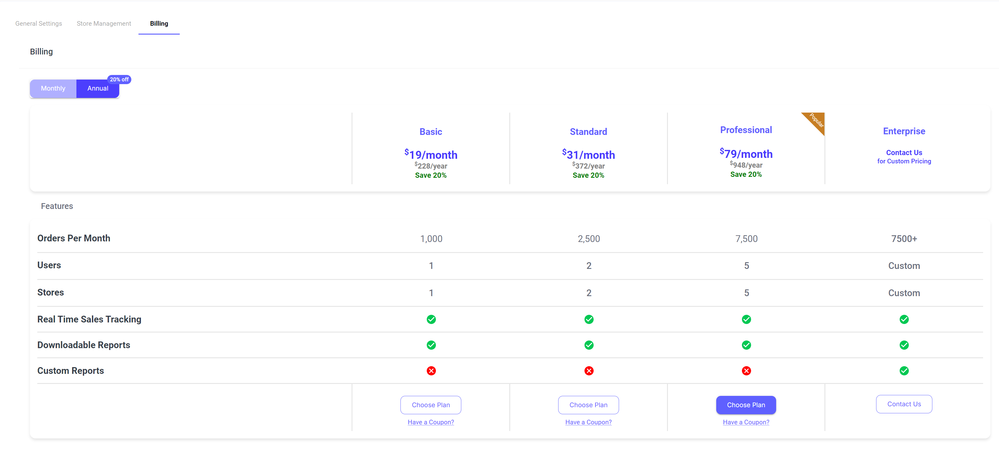999x454 pixels.
Task: Choose the Professional plan
Action: coord(745,405)
